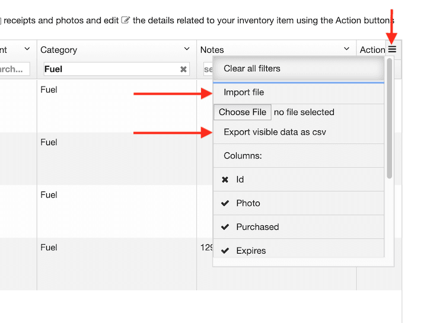Click the edit pencil icon in instructions
The height and width of the screenshot is (323, 427).
pos(125,20)
